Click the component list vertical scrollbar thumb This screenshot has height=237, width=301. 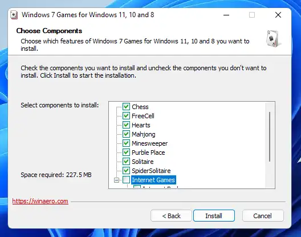tap(270, 136)
